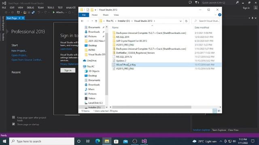Sort files by the Date modified column
This screenshot has width=259, height=145.
click(x=202, y=27)
